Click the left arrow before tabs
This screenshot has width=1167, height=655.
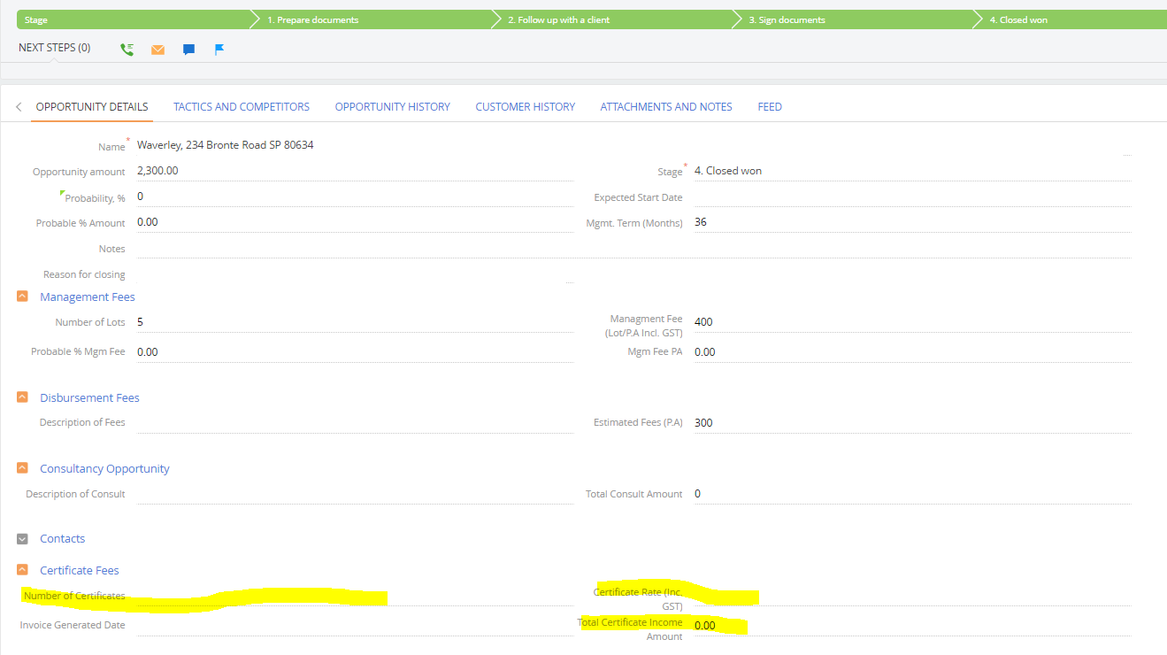coord(19,107)
